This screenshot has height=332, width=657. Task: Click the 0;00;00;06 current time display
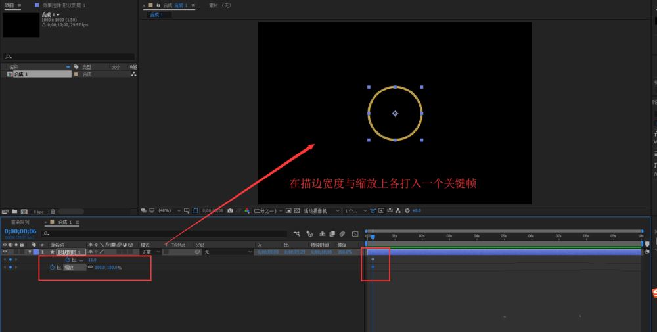(20, 231)
